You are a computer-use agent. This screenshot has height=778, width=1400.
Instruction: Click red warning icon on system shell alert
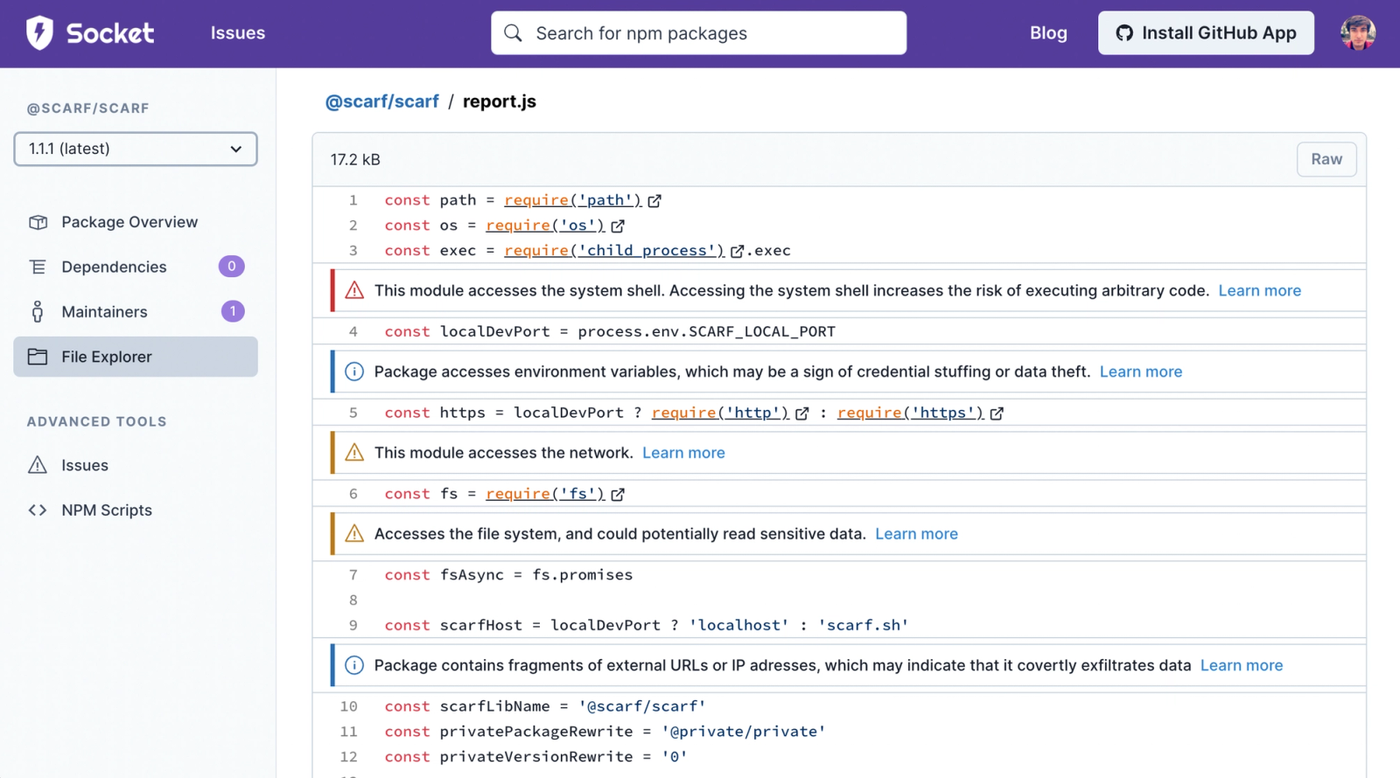(x=354, y=290)
